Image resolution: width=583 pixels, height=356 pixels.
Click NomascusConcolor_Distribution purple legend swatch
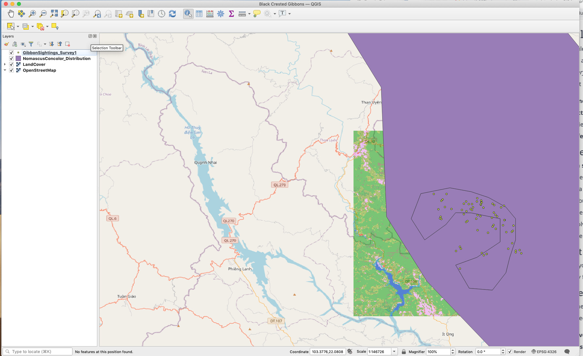[18, 58]
